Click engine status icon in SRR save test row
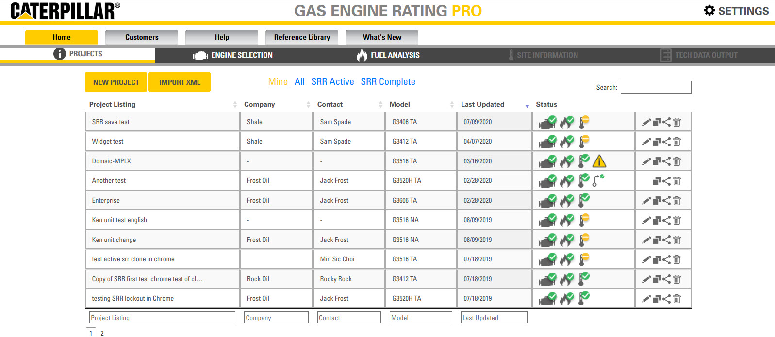This screenshot has width=775, height=337. (547, 122)
